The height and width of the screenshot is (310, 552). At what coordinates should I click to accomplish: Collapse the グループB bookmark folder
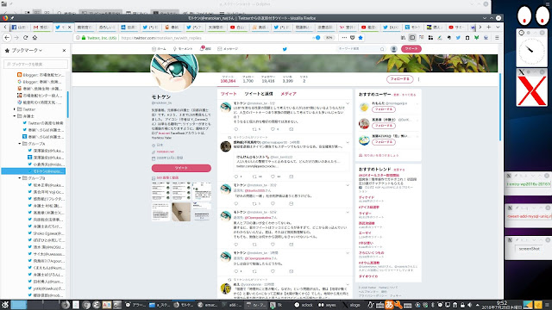20,178
